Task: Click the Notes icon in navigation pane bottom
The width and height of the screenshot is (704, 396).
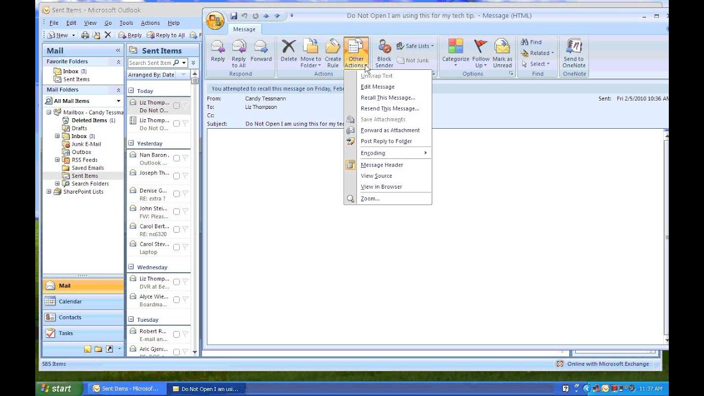Action: (x=87, y=349)
